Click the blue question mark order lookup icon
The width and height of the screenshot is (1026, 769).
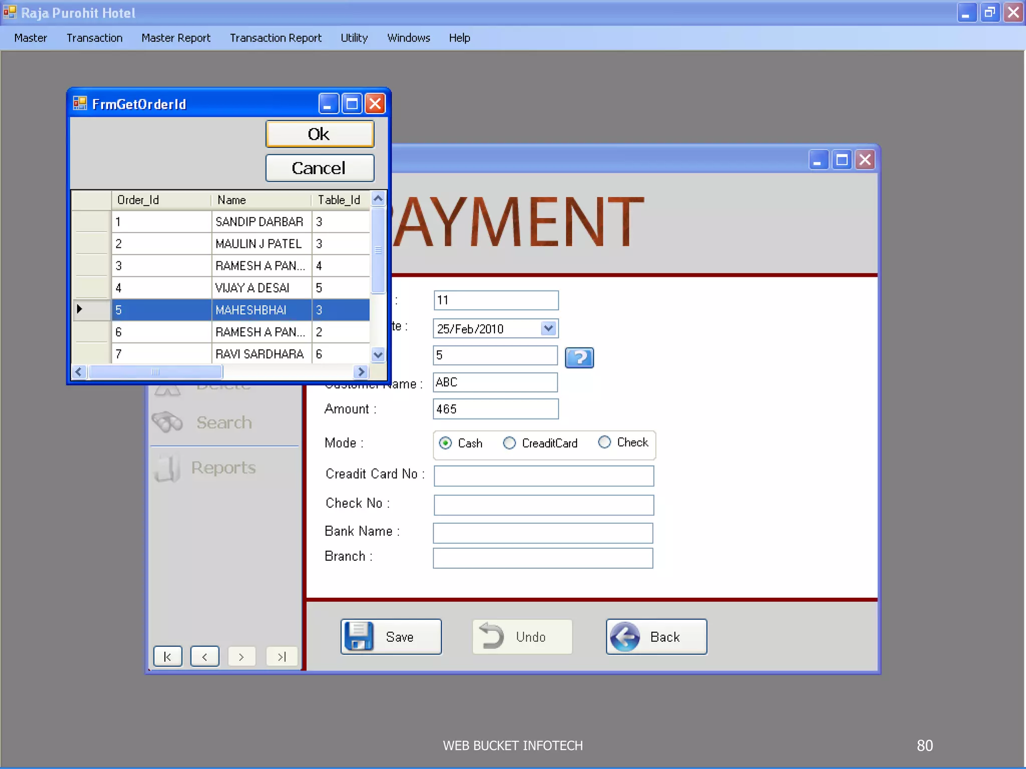coord(579,357)
